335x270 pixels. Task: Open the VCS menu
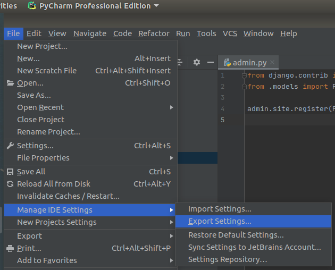click(230, 33)
